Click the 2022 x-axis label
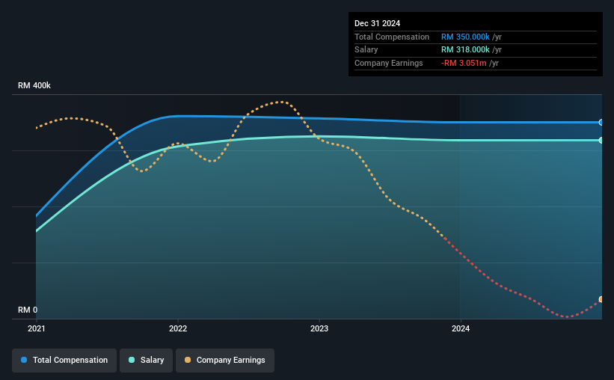This screenshot has width=614, height=380. point(178,328)
